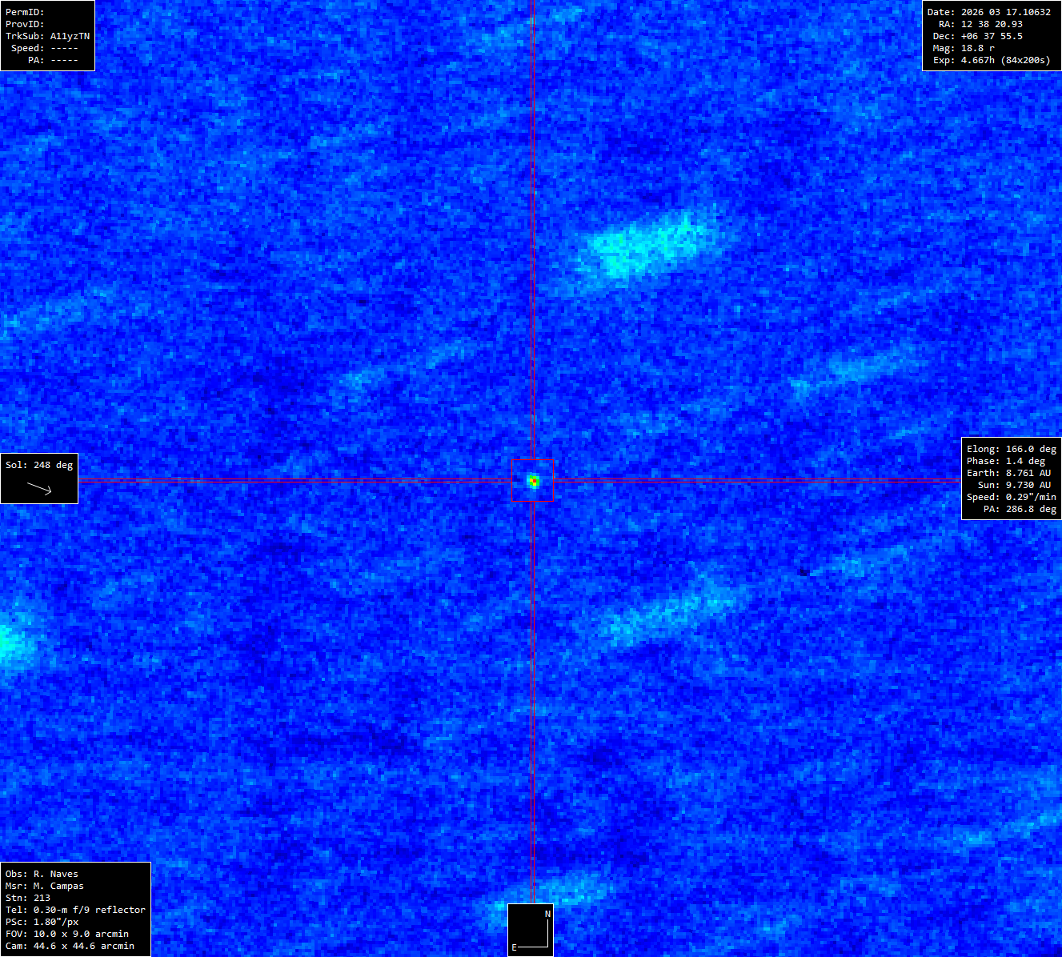The image size is (1062, 957).
Task: Click the solar direction arrow icon
Action: point(39,487)
